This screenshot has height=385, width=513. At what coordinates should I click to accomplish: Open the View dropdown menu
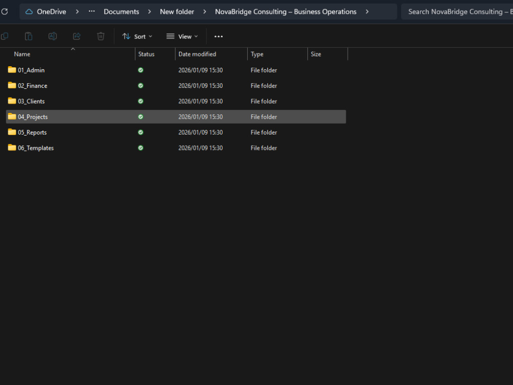182,36
